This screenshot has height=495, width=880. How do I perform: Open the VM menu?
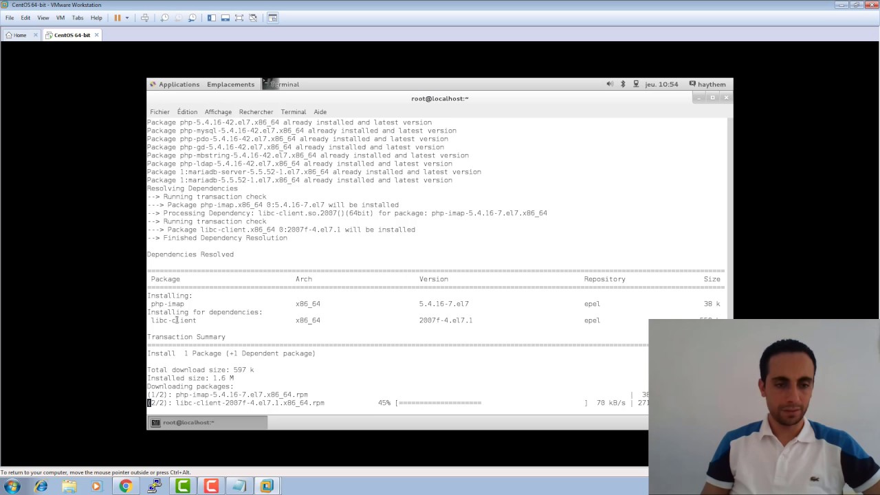60,18
